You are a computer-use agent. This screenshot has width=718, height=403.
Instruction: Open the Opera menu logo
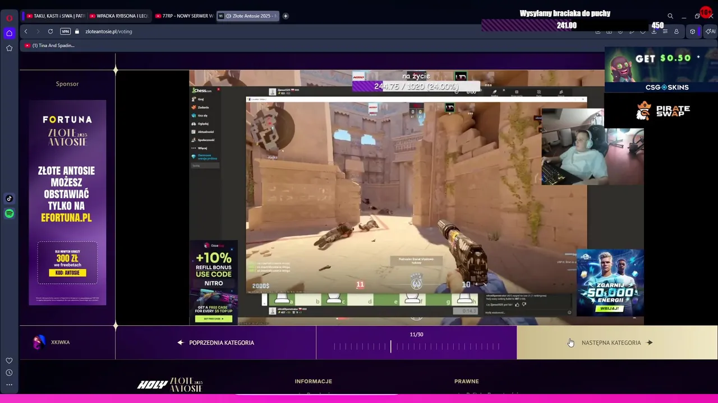pyautogui.click(x=9, y=17)
